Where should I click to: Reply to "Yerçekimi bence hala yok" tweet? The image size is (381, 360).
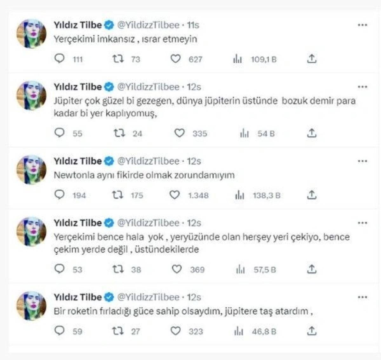[x=60, y=269]
